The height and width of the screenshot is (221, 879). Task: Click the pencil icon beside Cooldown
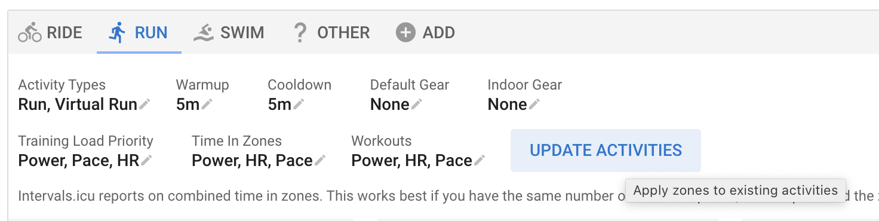pyautogui.click(x=299, y=105)
